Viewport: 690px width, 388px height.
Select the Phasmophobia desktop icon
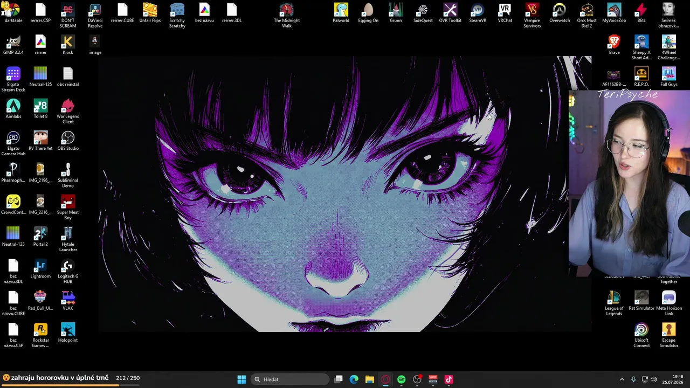pos(13,173)
